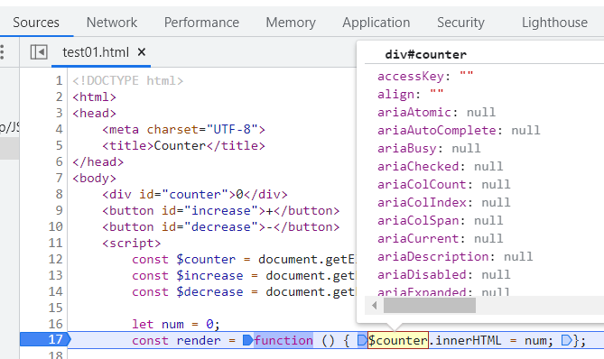Click the script tag on line 11
This screenshot has width=604, height=359.
[131, 243]
